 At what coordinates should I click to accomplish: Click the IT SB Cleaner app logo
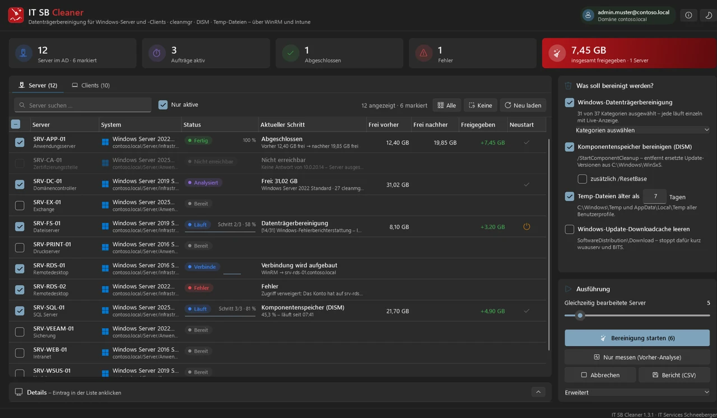(x=16, y=15)
